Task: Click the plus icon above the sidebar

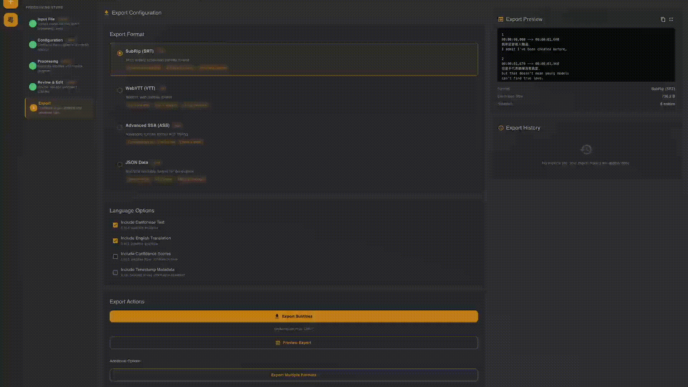Action: 10,4
